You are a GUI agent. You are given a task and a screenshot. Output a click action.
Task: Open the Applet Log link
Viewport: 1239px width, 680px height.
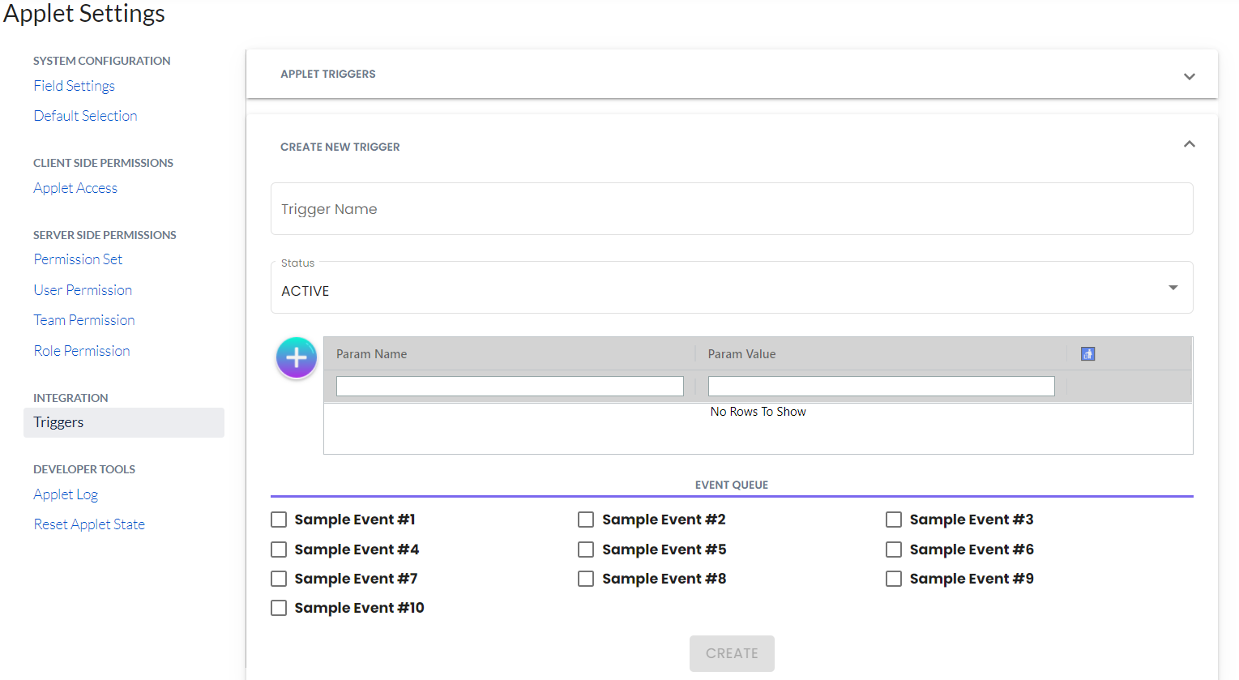[x=66, y=494]
